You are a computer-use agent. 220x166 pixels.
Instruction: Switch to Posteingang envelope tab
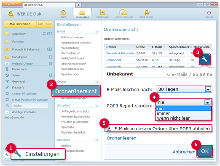(82, 14)
